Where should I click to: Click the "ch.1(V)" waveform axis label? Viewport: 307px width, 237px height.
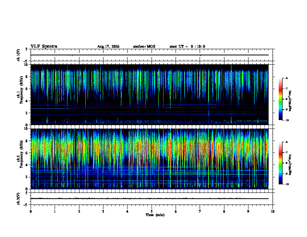(18, 55)
